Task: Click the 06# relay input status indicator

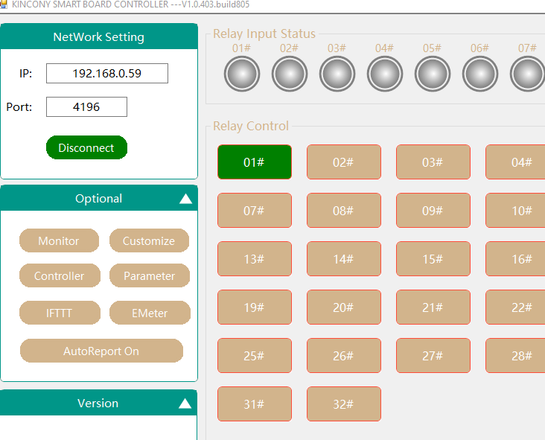Action: pyautogui.click(x=480, y=74)
